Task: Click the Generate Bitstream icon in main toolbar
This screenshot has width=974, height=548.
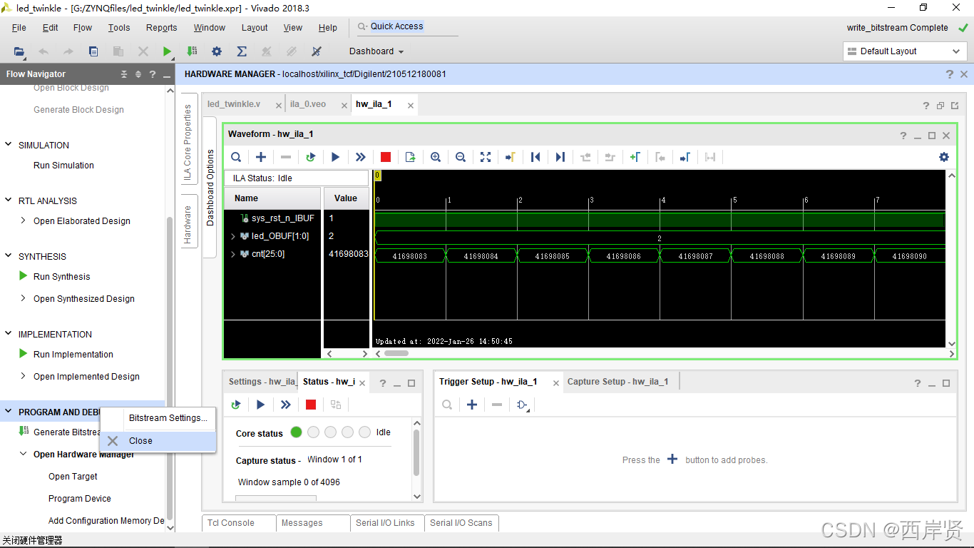Action: (192, 51)
